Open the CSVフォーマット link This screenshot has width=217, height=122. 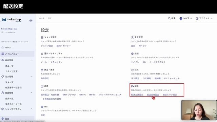pos(172,78)
